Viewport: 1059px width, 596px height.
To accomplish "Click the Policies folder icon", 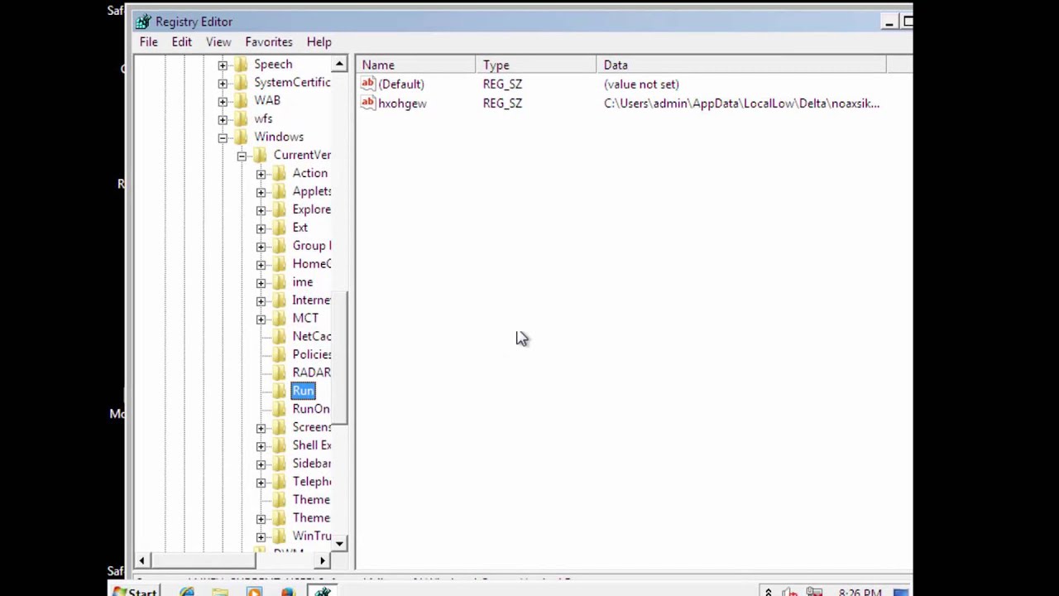I will pos(279,354).
